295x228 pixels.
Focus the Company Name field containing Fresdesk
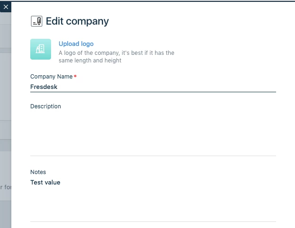[x=153, y=87]
